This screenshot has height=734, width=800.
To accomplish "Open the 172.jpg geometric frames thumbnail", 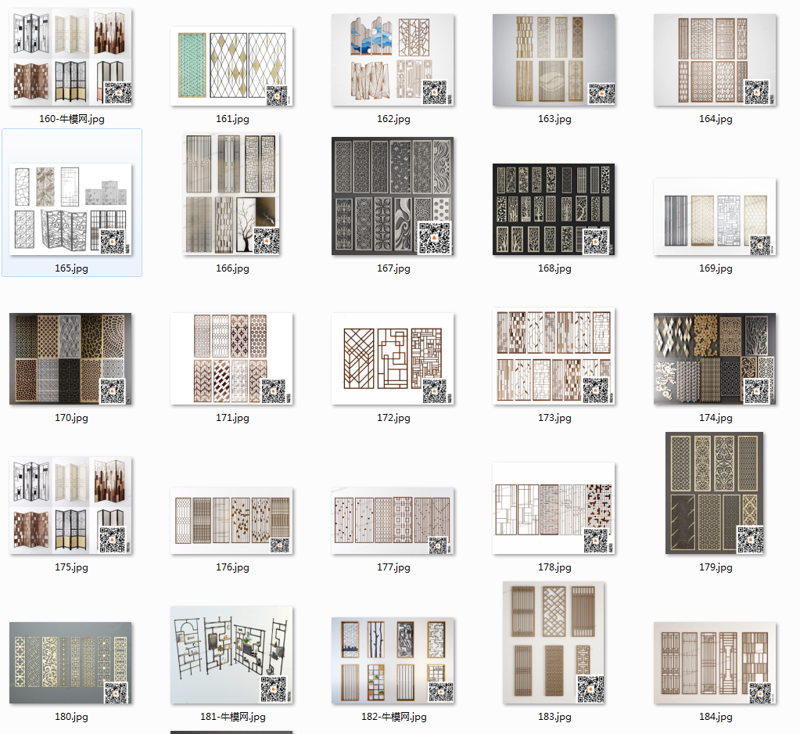I will click(393, 358).
